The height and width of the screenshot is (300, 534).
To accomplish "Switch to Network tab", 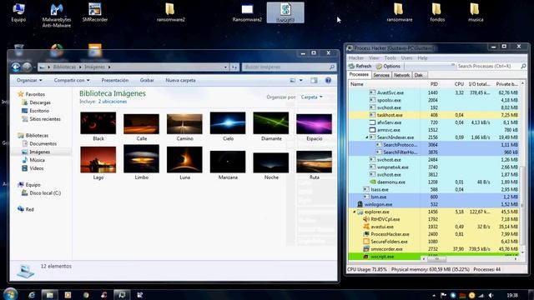I will tap(401, 75).
